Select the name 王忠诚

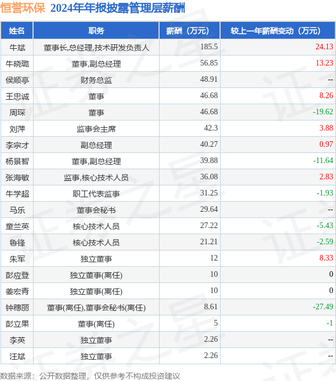[x=17, y=96]
